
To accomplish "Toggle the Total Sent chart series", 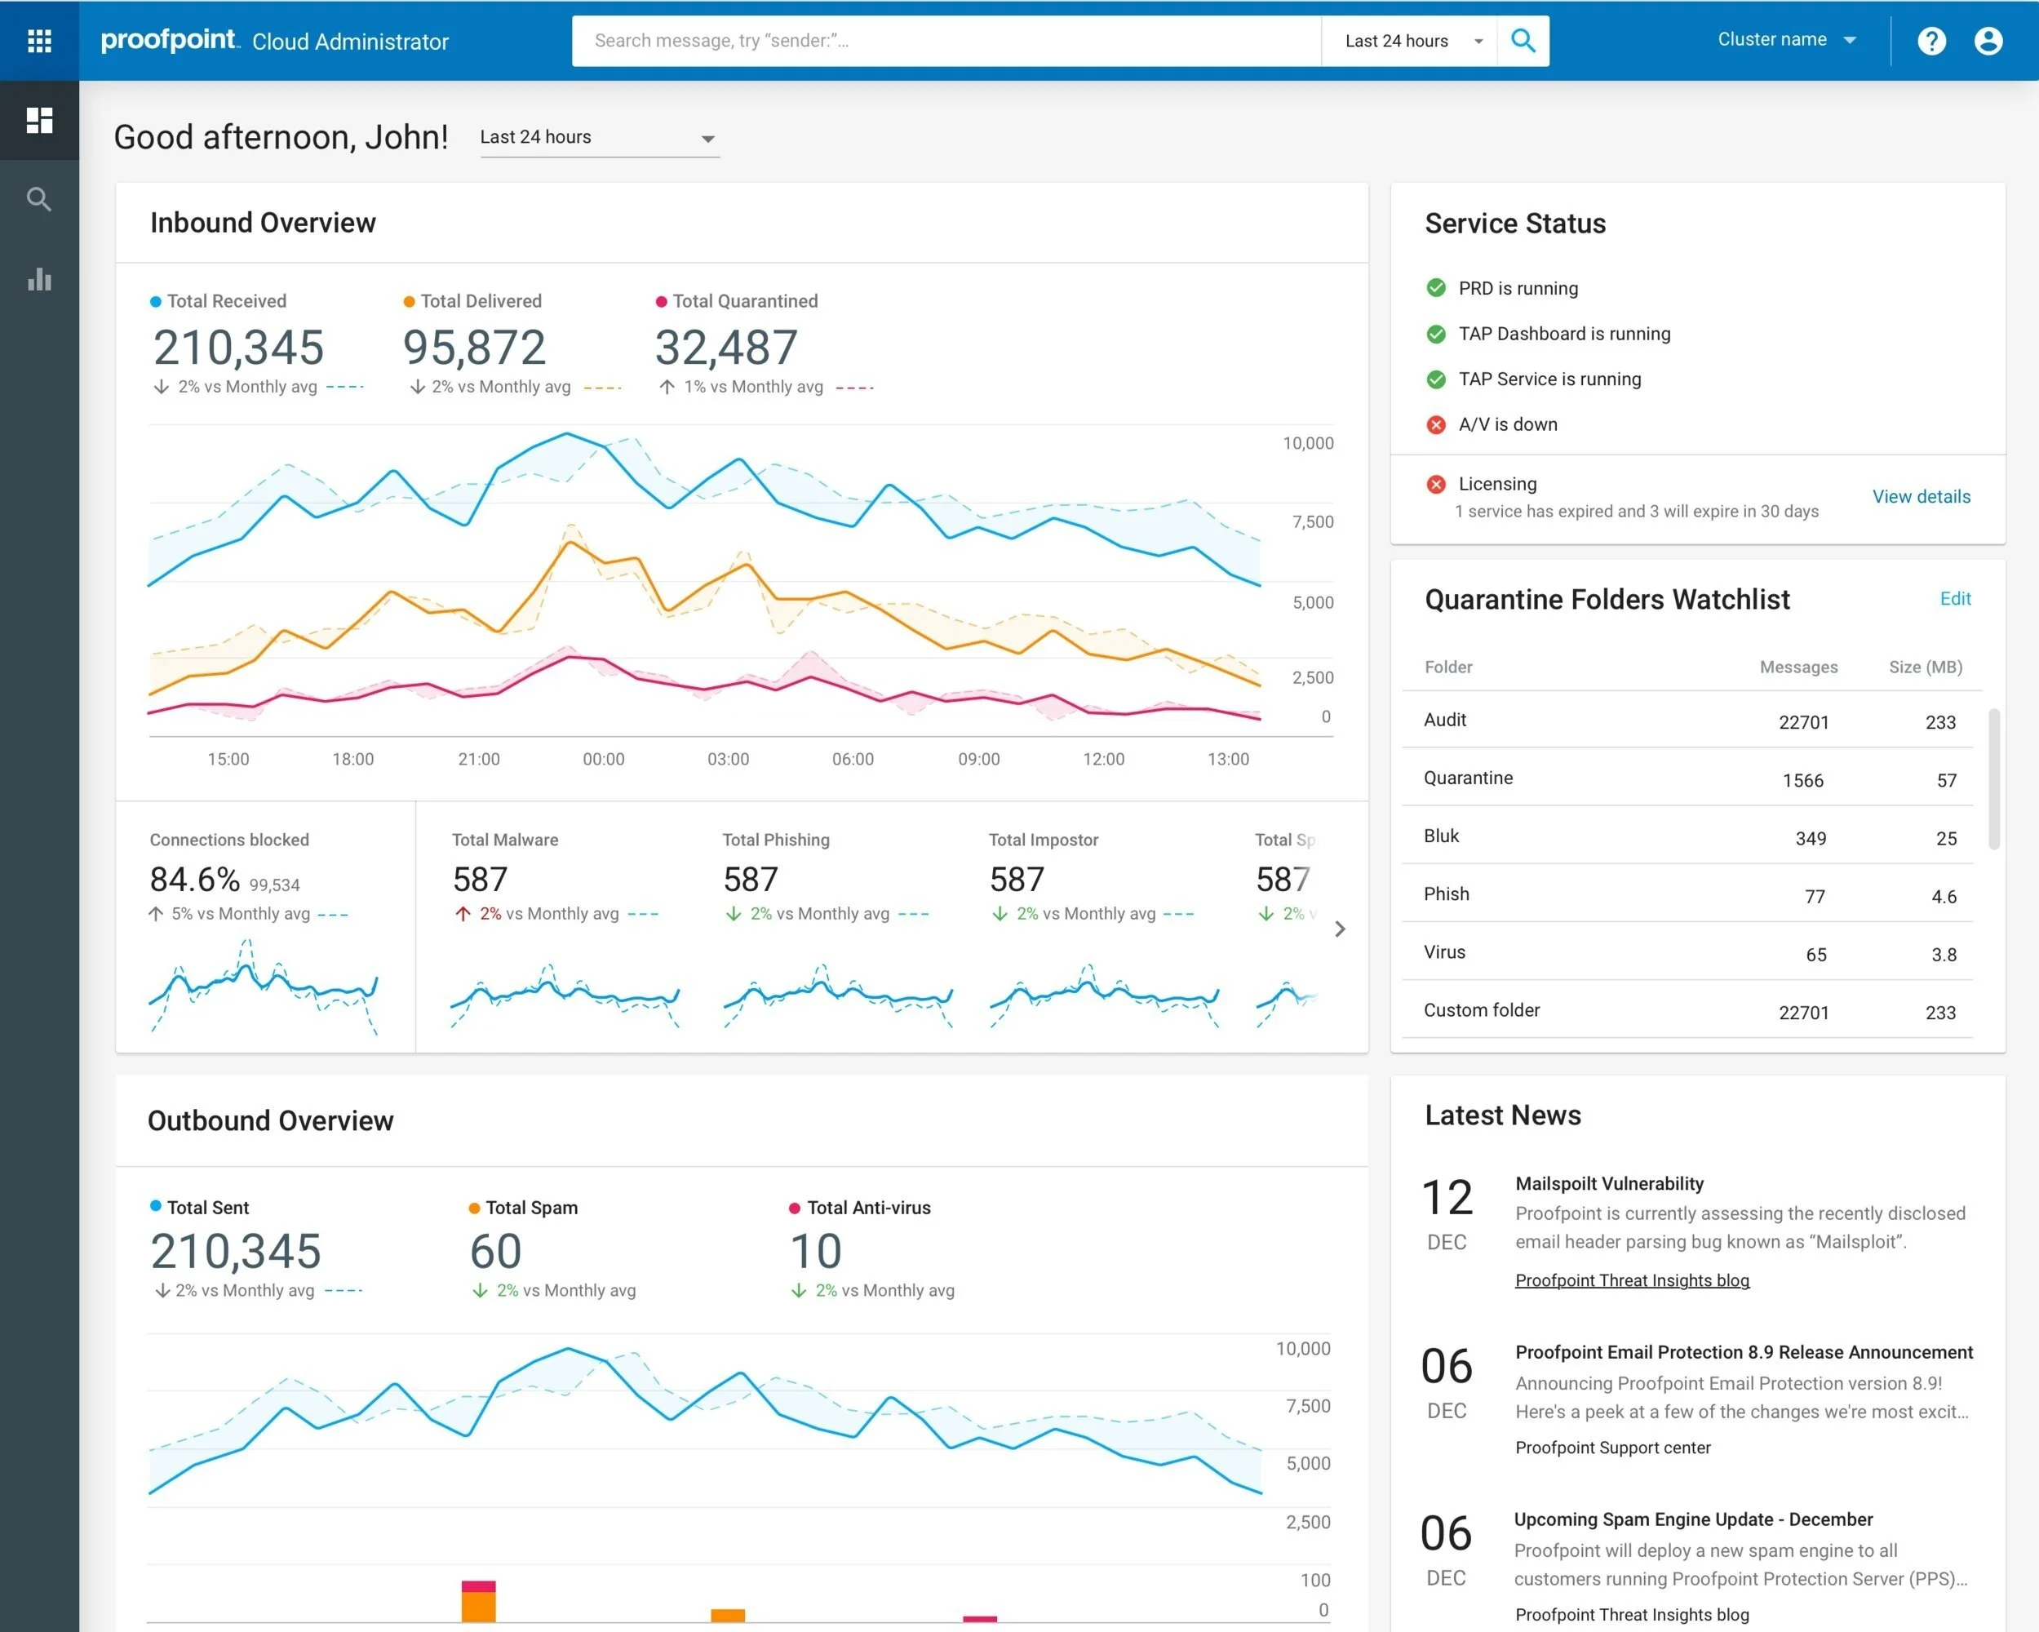I will point(200,1207).
